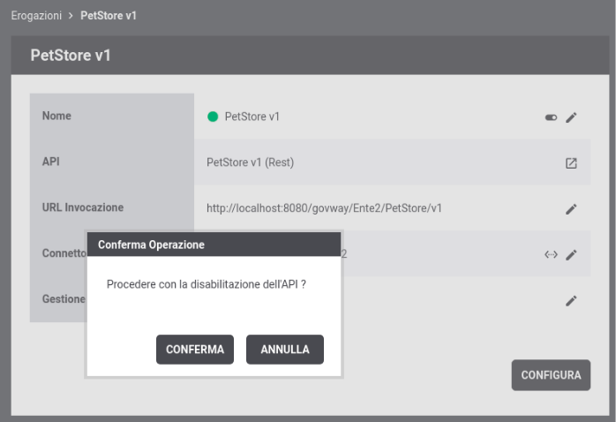This screenshot has height=422, width=616.
Task: Toggle the PetStore v1 enable/disable switch icon
Action: click(x=551, y=117)
